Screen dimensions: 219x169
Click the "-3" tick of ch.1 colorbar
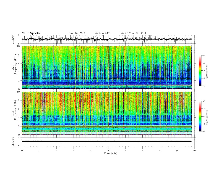(204, 56)
